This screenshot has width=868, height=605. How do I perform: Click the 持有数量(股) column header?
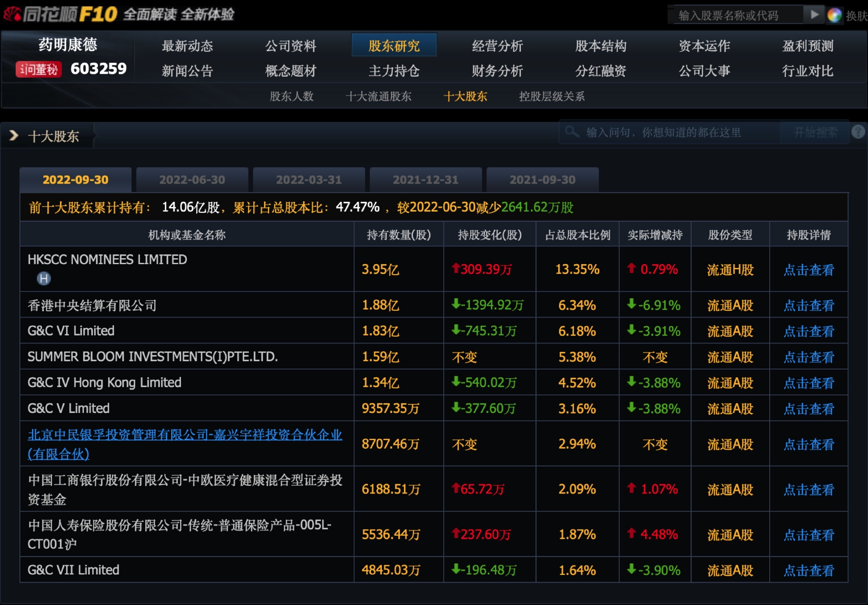coord(399,235)
